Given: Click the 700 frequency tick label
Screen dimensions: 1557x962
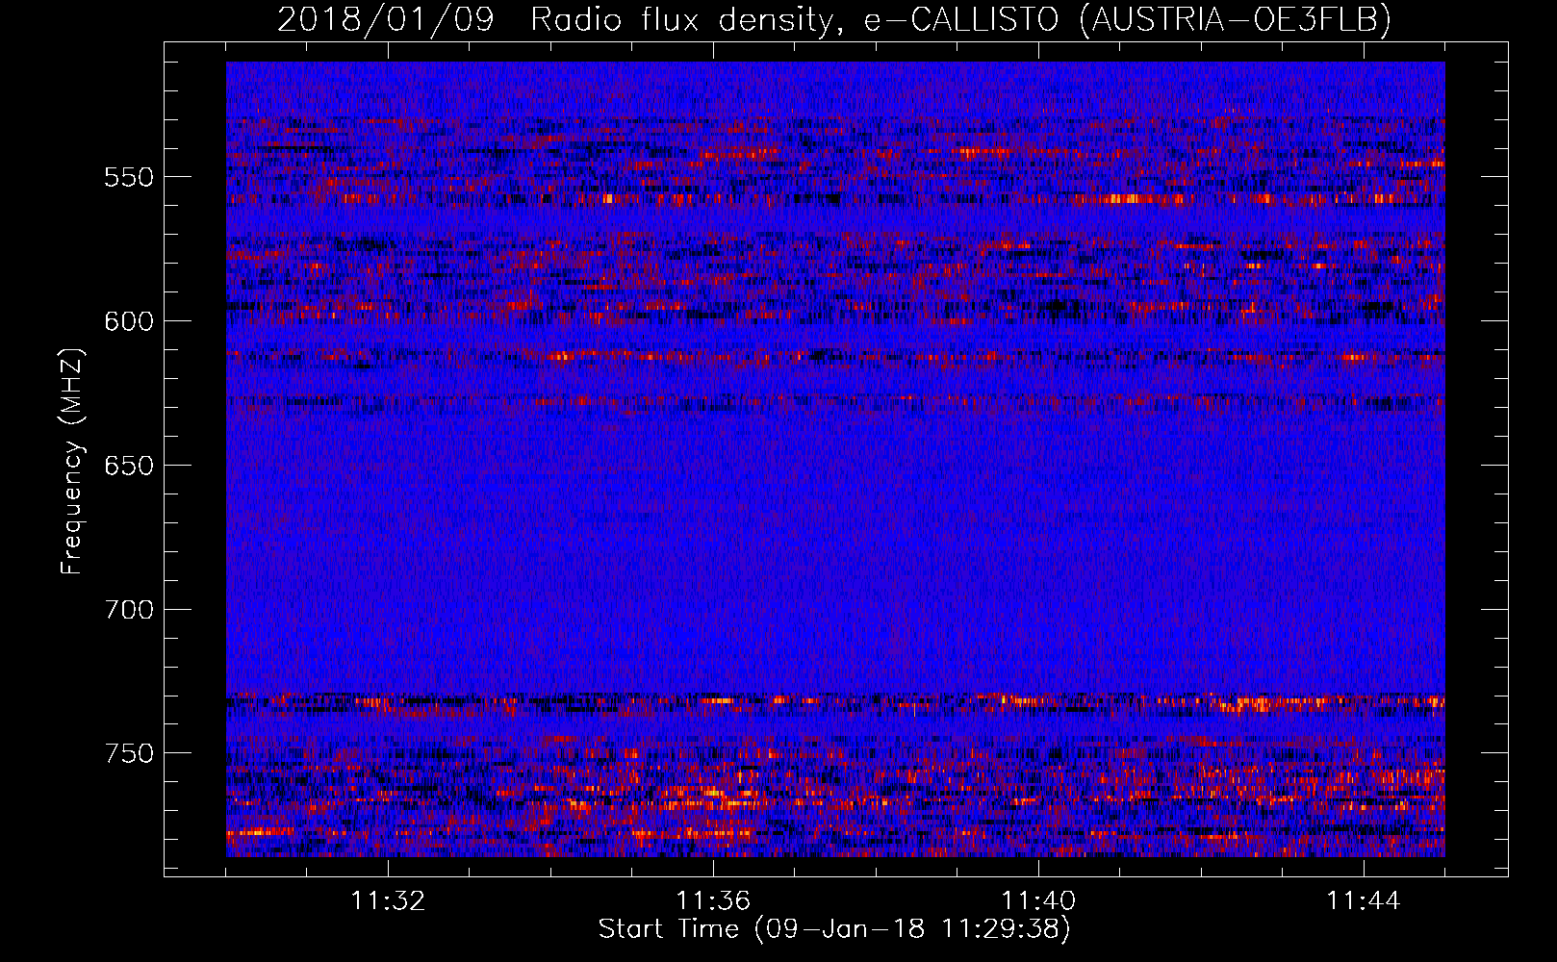Looking at the screenshot, I should [x=129, y=611].
